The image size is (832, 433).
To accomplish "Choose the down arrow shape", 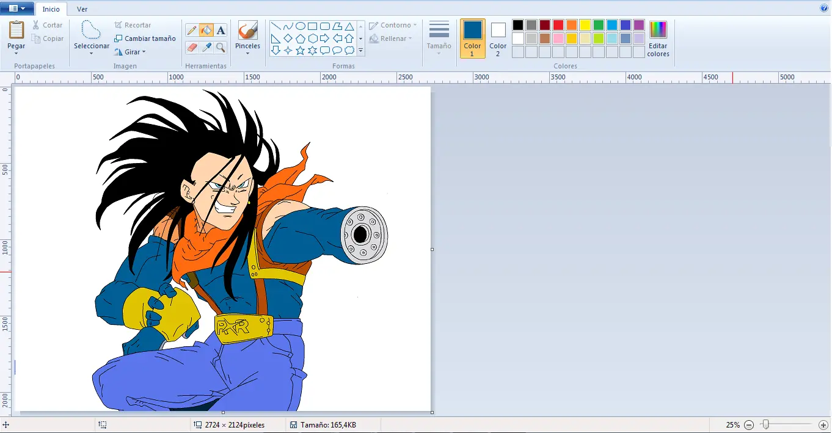I will click(x=276, y=51).
